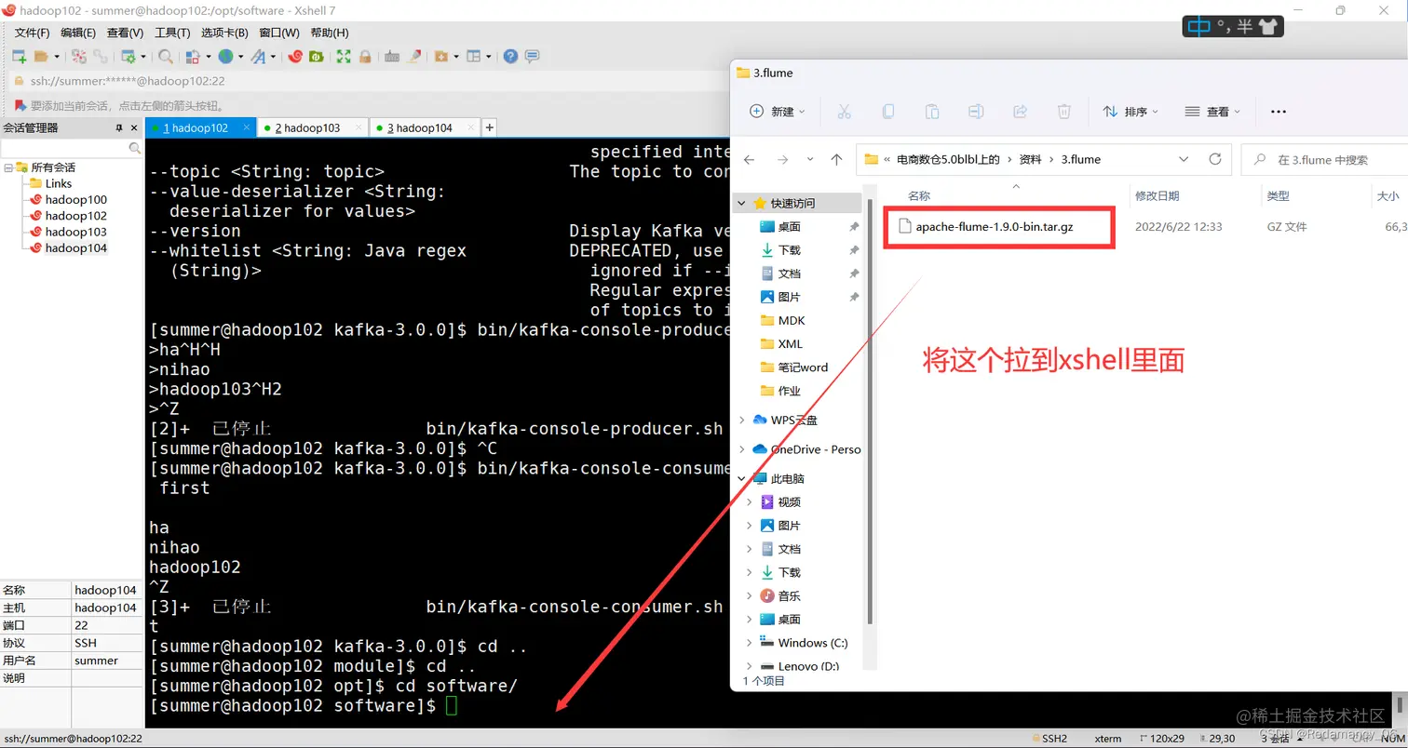The image size is (1408, 748).
Task: Open the dropdown beside the layout icon
Action: (489, 56)
